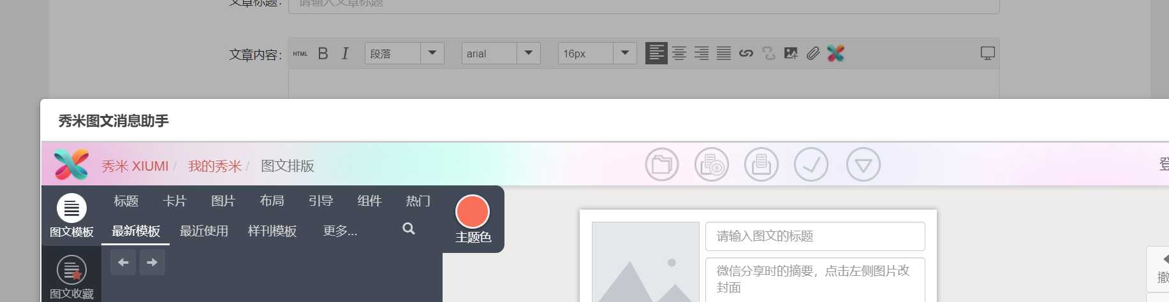Click the Xiumi logo in the header
1169x302 pixels.
tap(71, 164)
